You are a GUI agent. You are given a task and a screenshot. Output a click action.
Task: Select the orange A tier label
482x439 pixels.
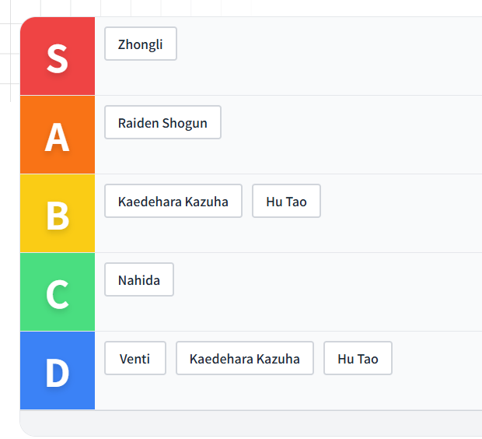[x=58, y=135]
